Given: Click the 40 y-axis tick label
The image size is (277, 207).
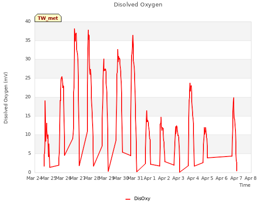Looking at the screenshot, I should point(28,22).
